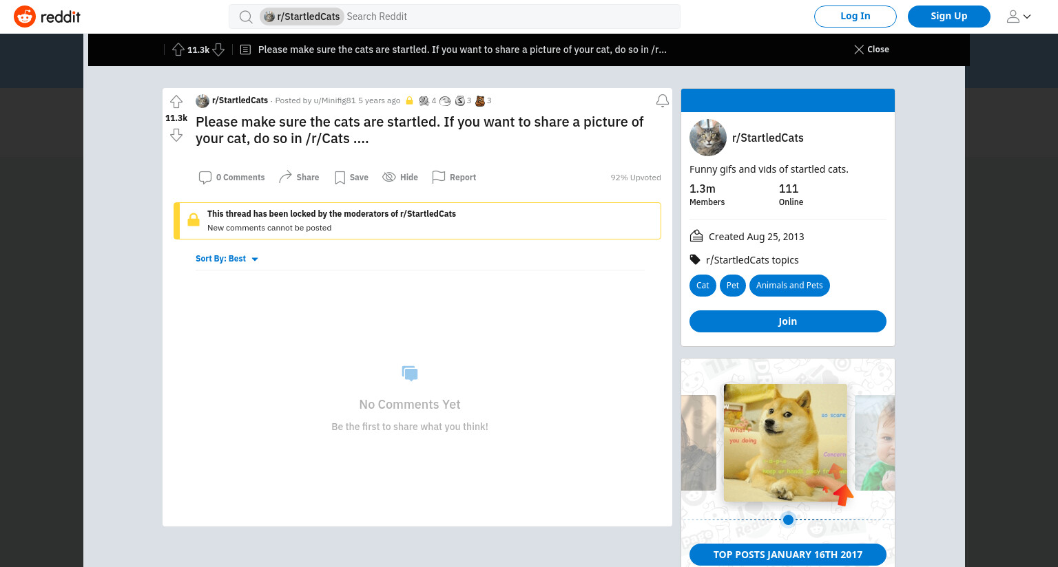Screen dimensions: 1058x567
Task: Click the r/StartledCats avatar next to post author
Action: click(x=203, y=101)
